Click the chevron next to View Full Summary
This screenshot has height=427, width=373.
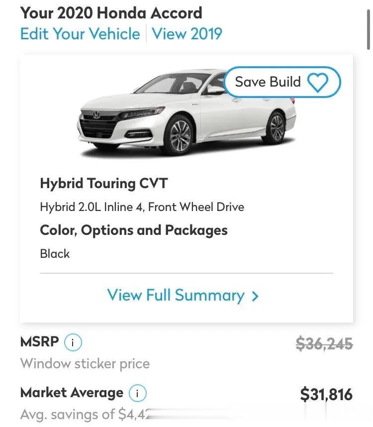point(255,296)
